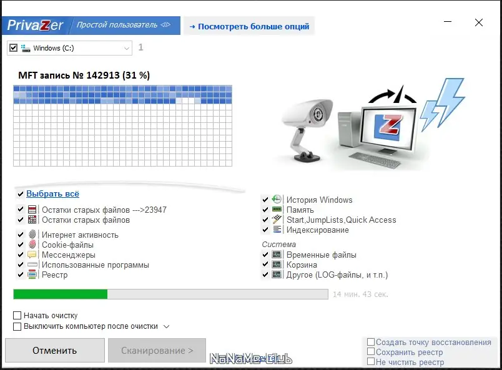Check Не чистить реестр option

[371, 362]
